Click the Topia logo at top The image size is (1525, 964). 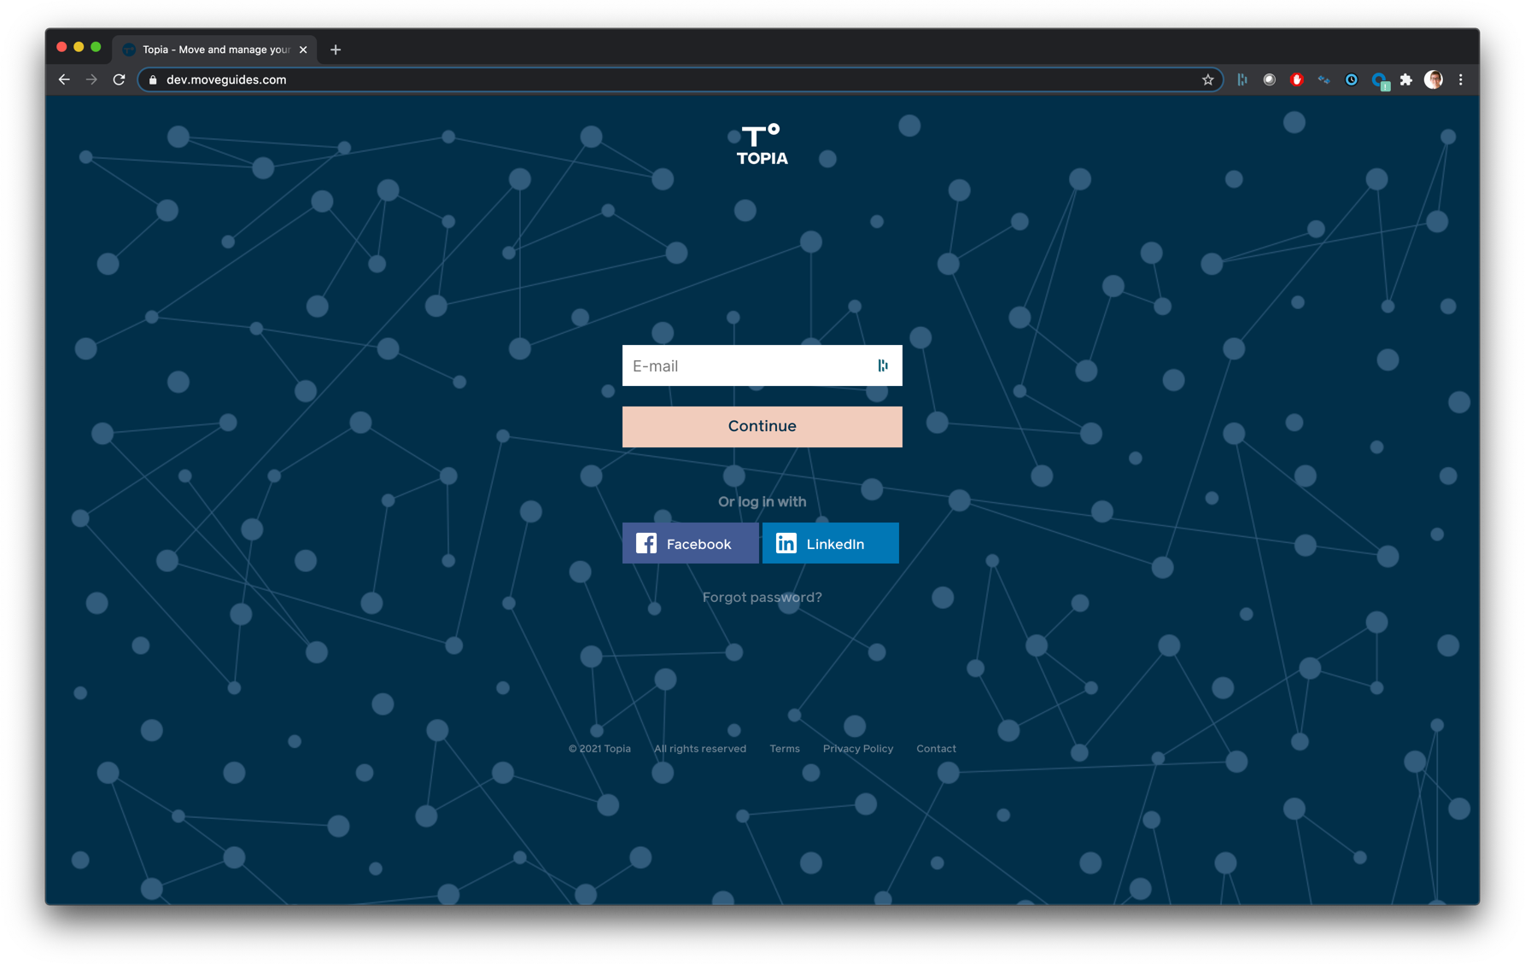(762, 144)
